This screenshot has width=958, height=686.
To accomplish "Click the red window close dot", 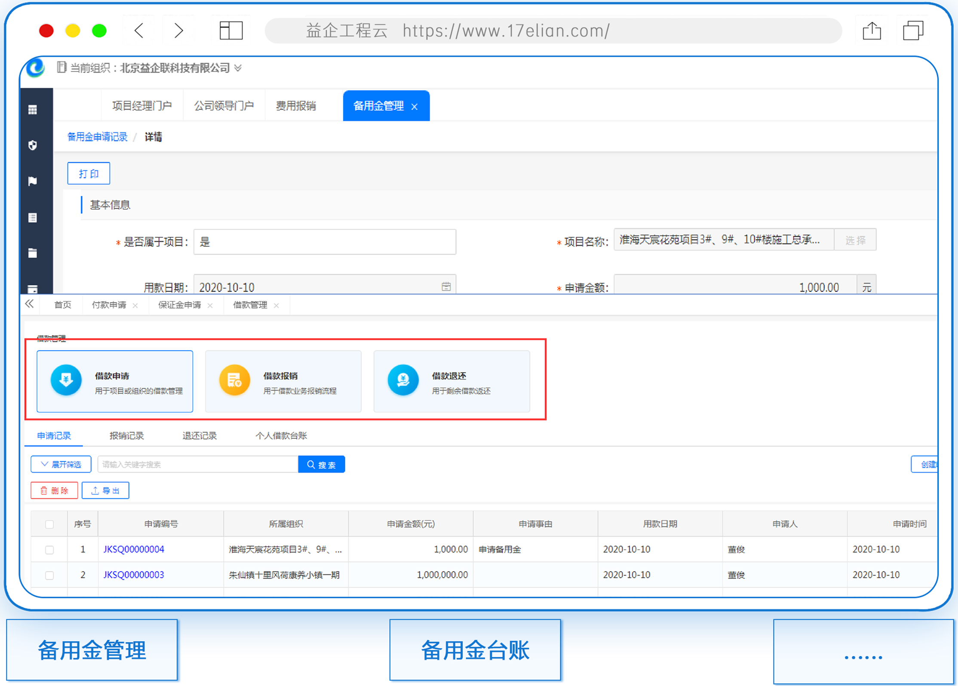I will click(46, 31).
